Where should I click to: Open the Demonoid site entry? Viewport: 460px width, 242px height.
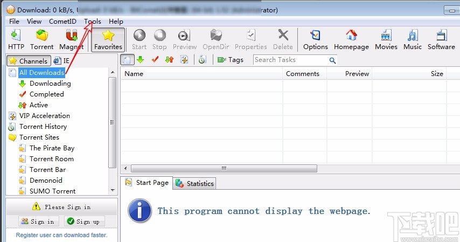click(46, 181)
